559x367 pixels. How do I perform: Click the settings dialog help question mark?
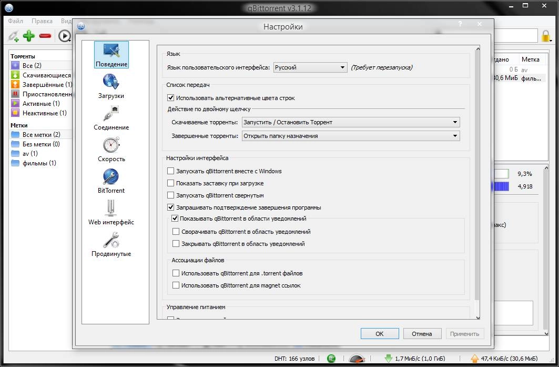point(460,24)
